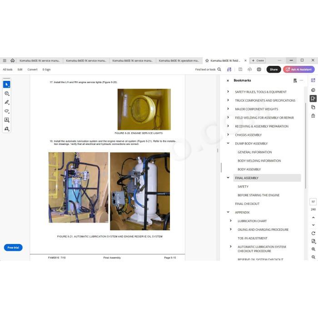The image size is (318, 318).
Task: Select the highlighter draw tool
Action: point(7,102)
